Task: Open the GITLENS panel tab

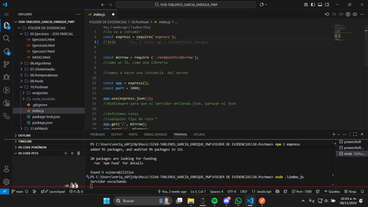Action: 199,134
